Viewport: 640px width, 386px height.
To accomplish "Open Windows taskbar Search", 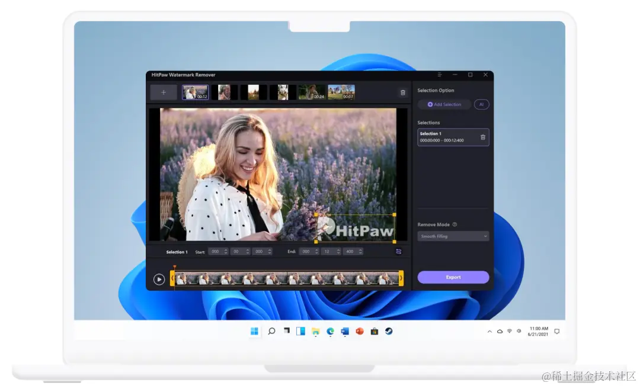I will point(271,332).
